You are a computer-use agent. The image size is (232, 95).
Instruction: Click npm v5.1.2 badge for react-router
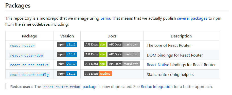click(x=67, y=44)
